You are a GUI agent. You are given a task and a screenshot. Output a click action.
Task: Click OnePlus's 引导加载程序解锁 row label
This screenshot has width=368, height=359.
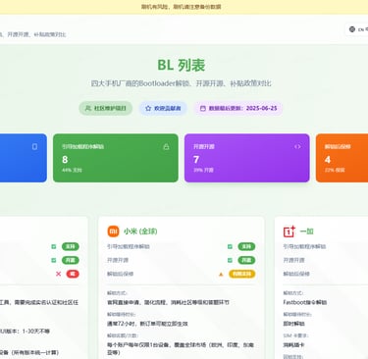pyautogui.click(x=304, y=246)
